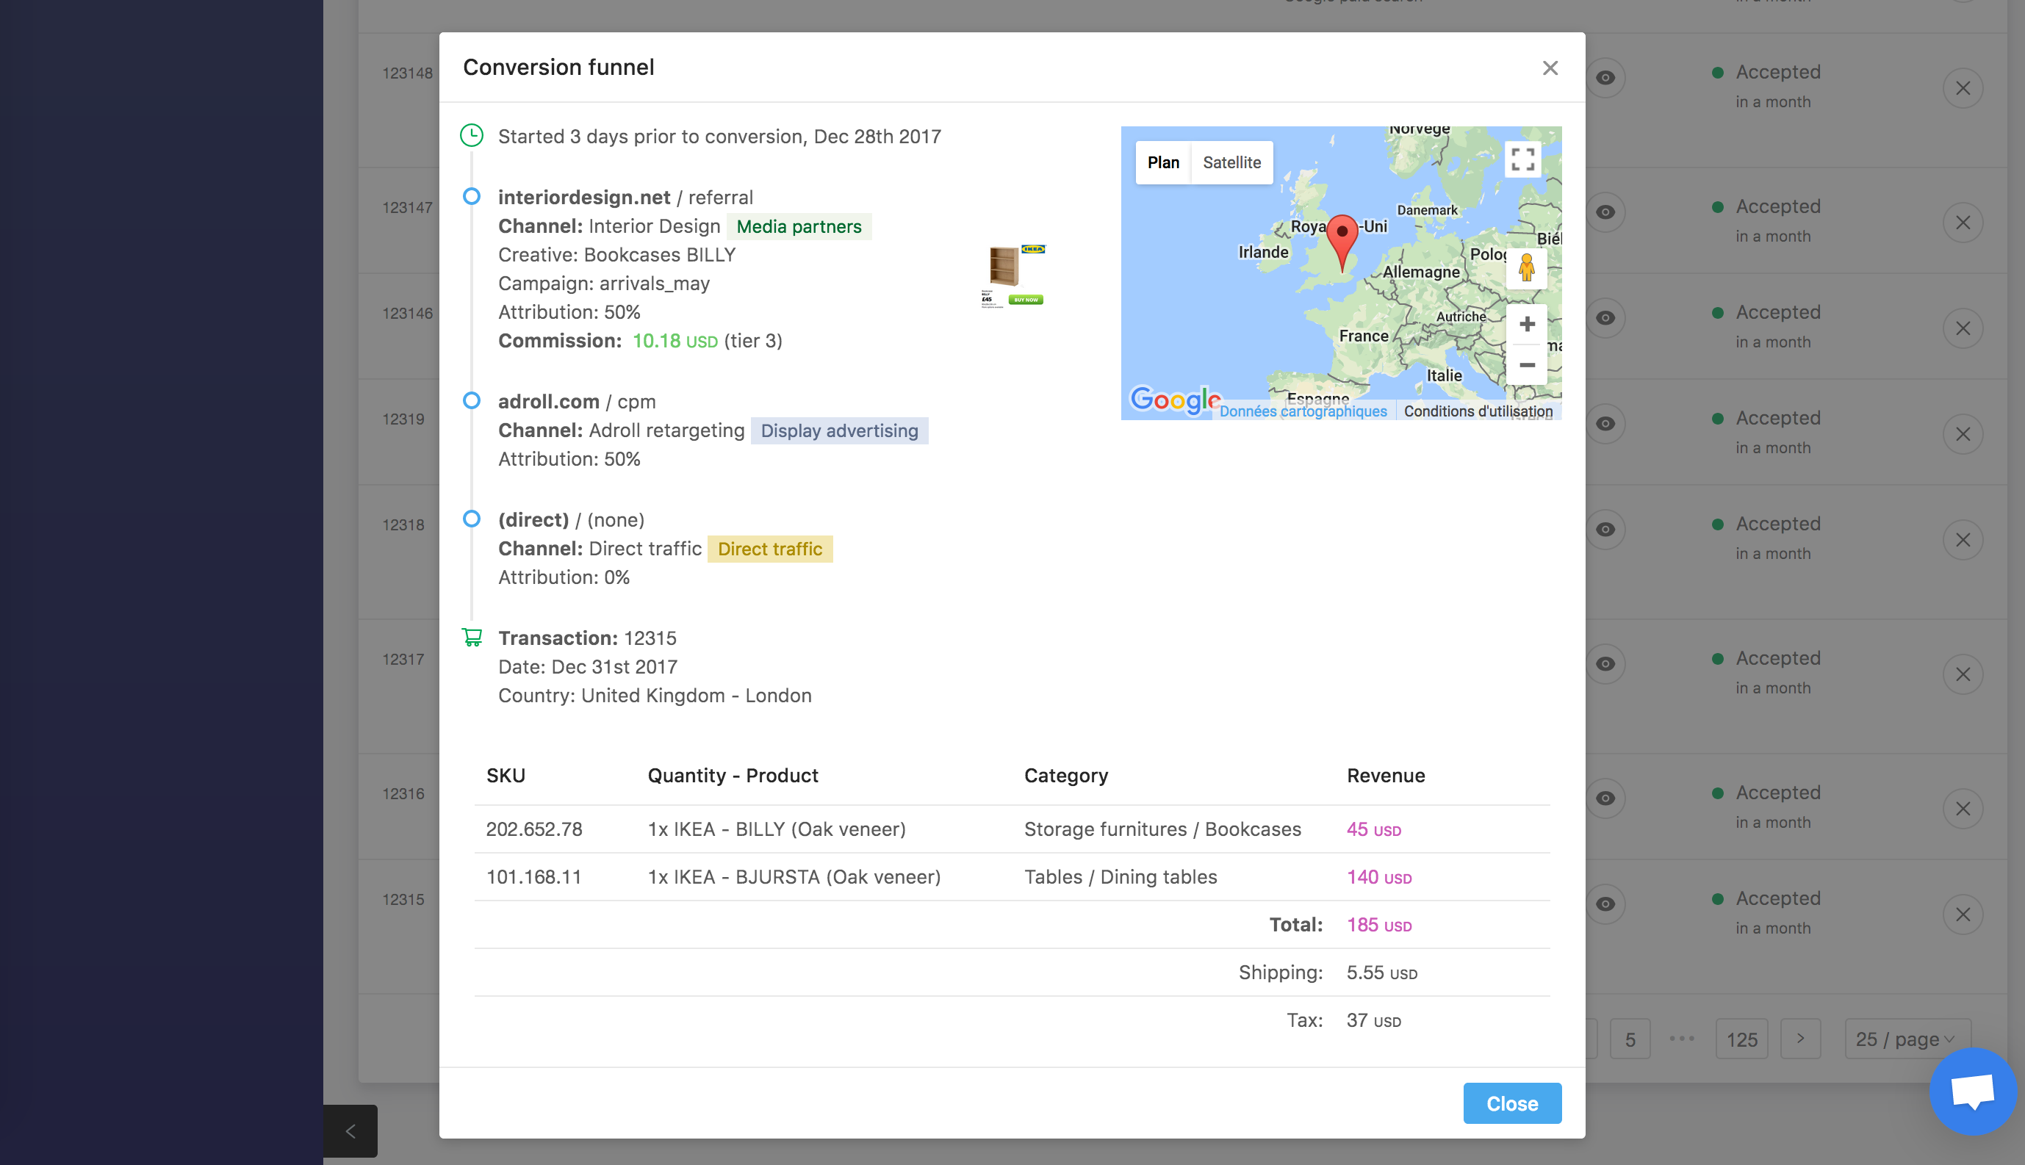This screenshot has height=1165, width=2025.
Task: Collapse the sidebar with left chevron
Action: [350, 1131]
